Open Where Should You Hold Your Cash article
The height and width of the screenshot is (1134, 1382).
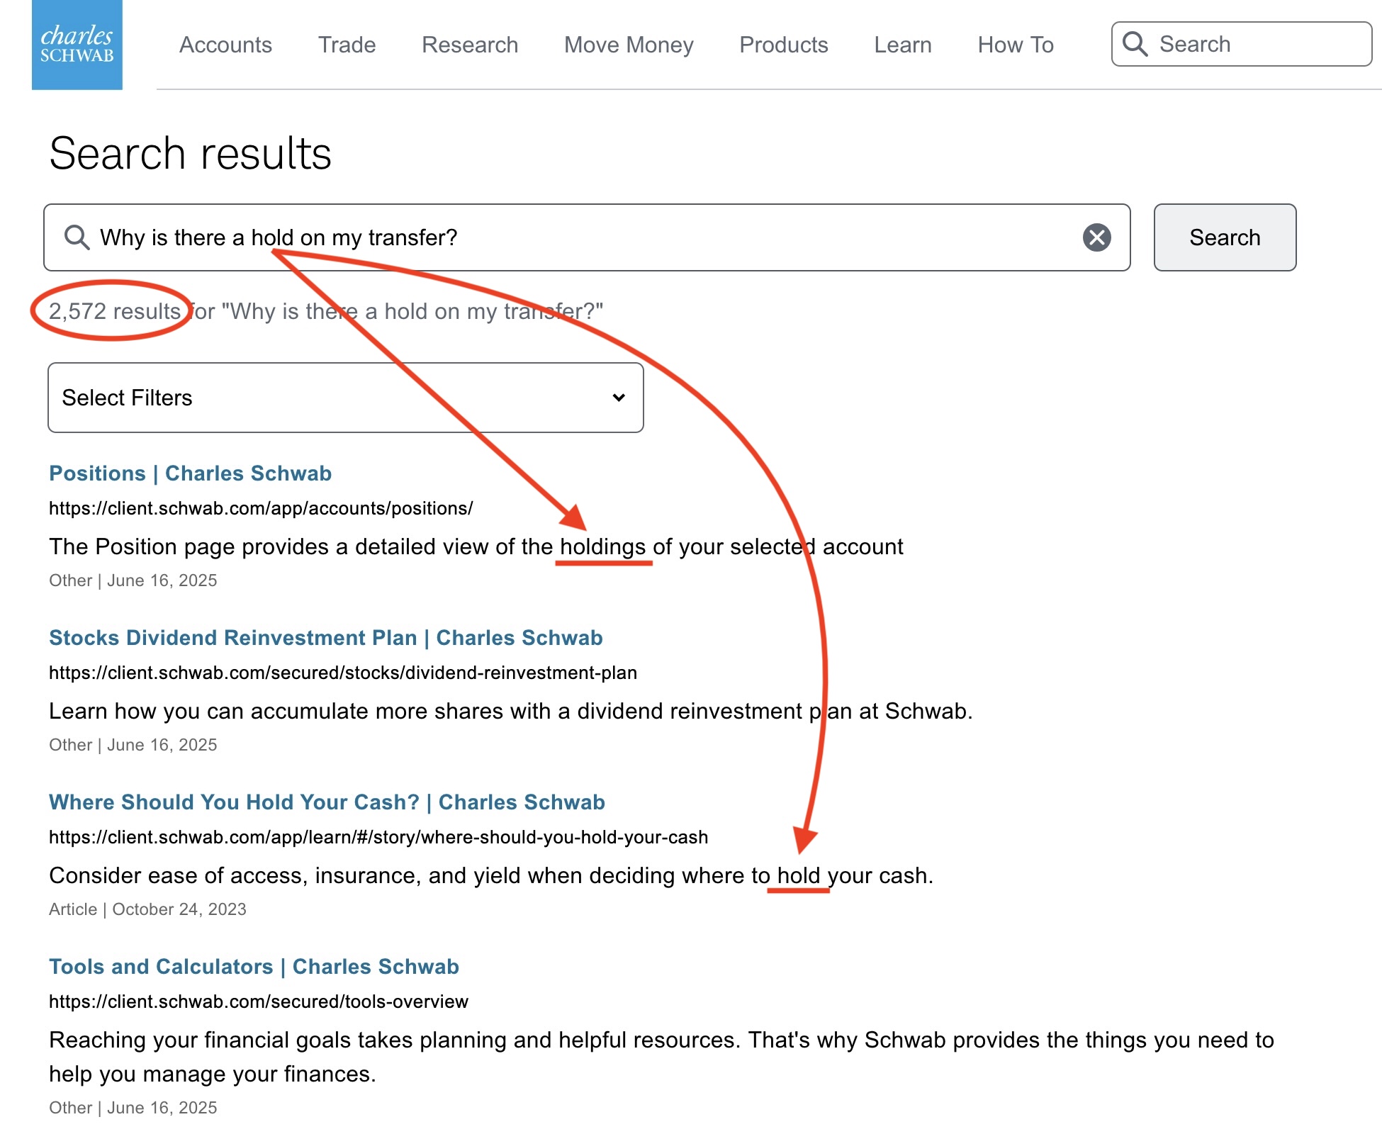[x=327, y=802]
